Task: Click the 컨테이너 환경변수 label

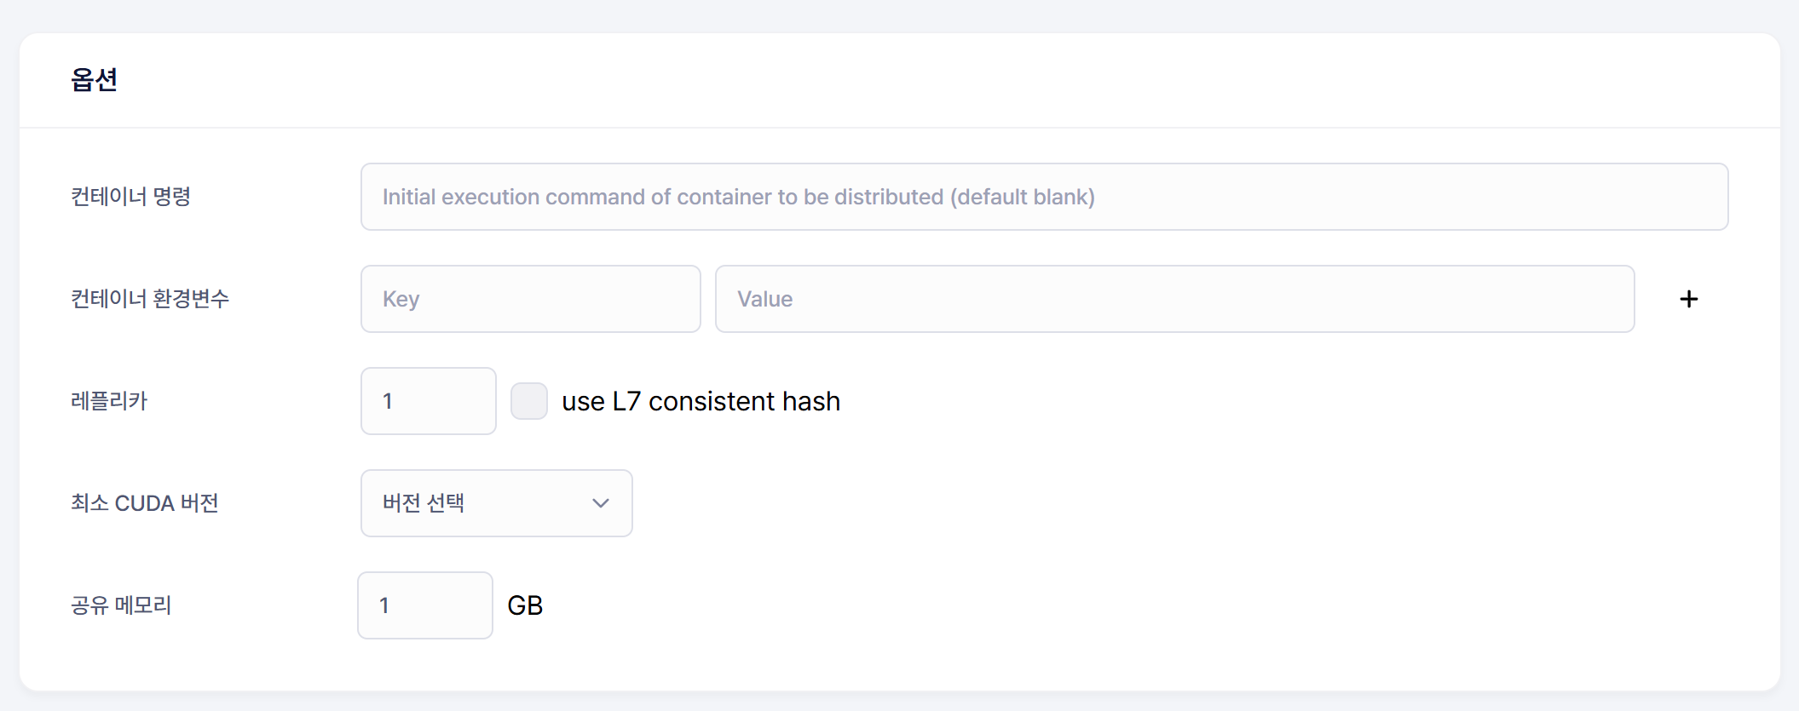Action: [150, 299]
